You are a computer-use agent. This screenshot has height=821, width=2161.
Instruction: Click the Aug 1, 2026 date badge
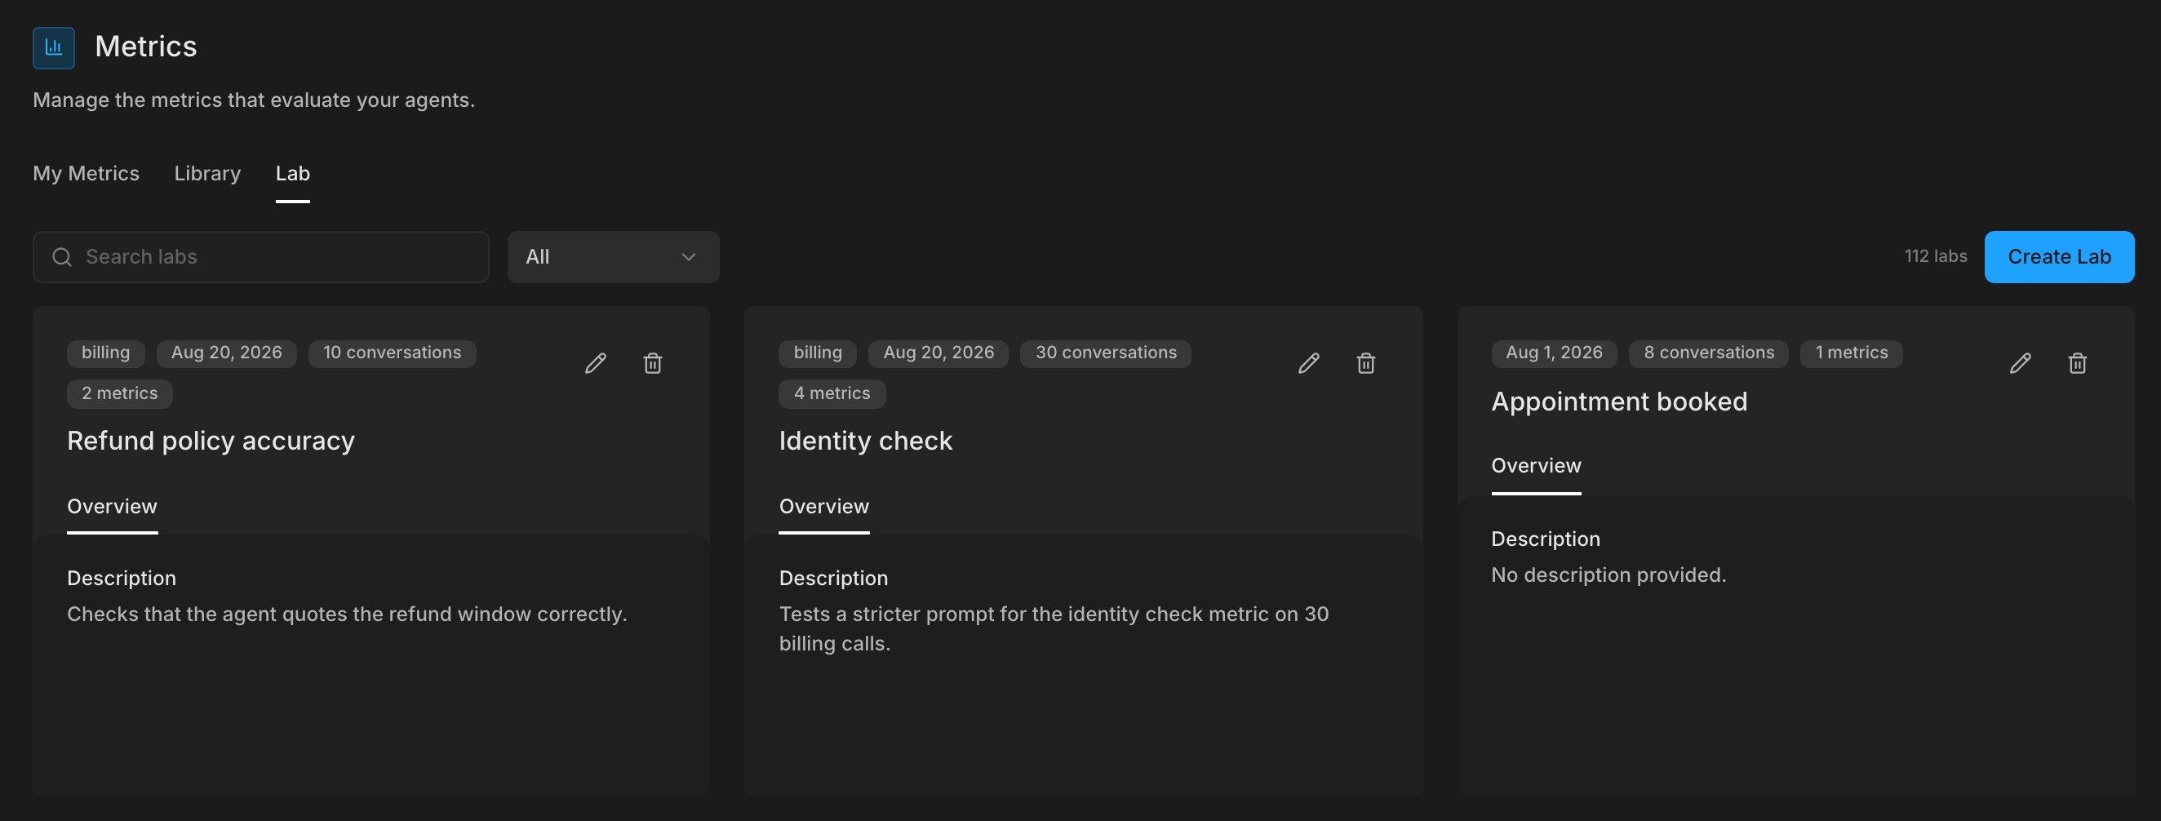click(1554, 353)
